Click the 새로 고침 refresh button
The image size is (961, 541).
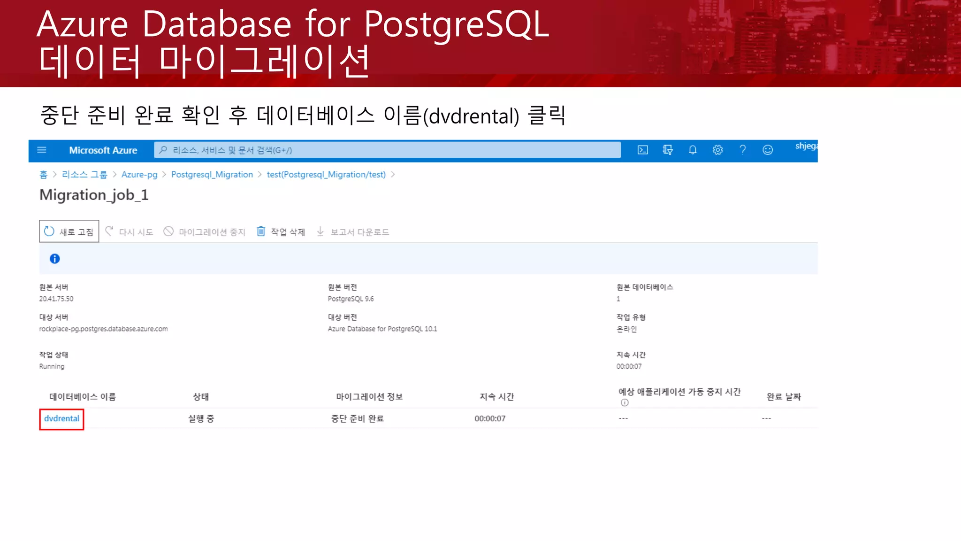click(x=69, y=232)
